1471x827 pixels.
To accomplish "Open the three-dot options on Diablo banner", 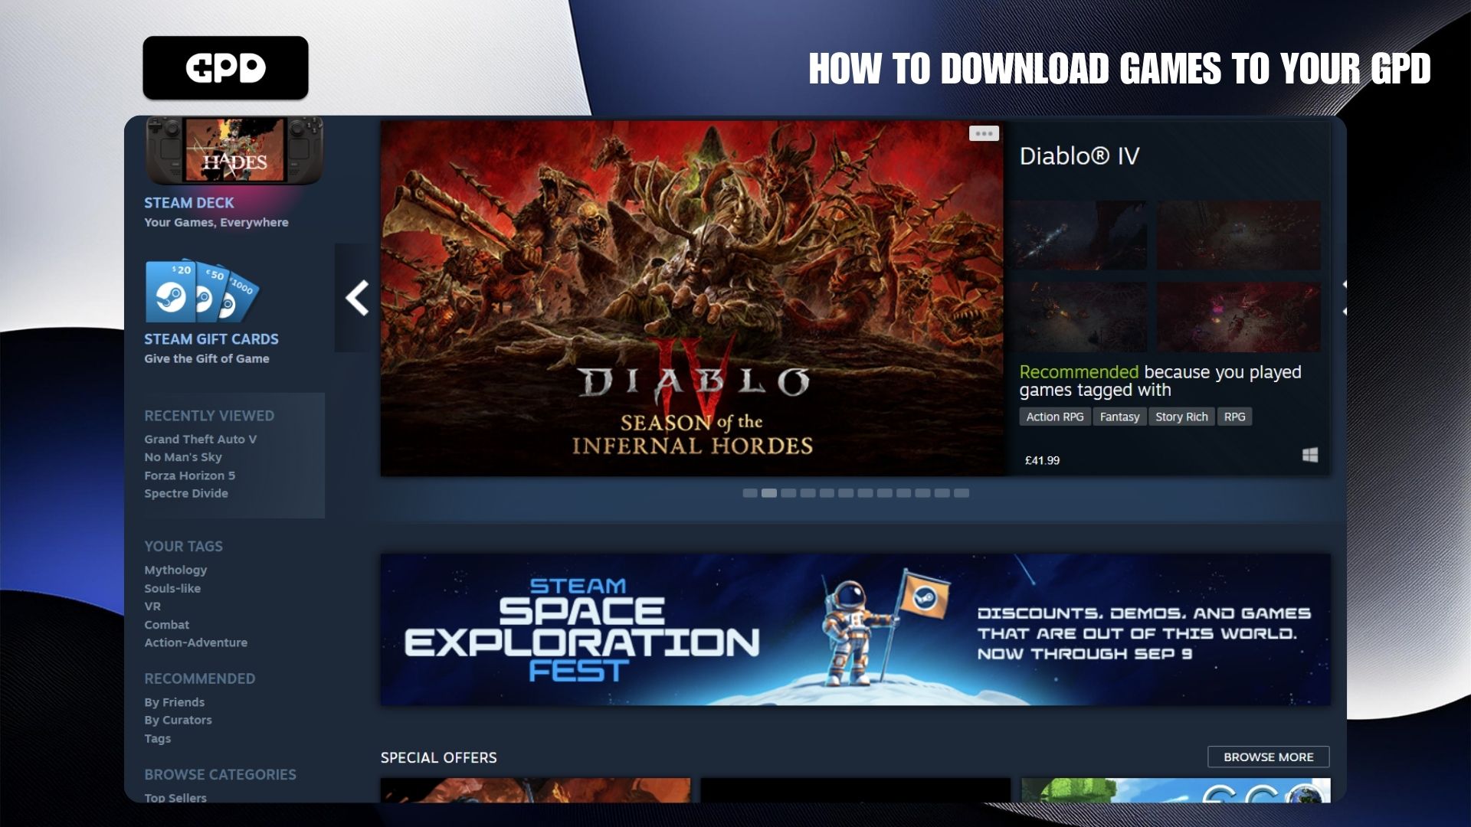I will click(984, 133).
